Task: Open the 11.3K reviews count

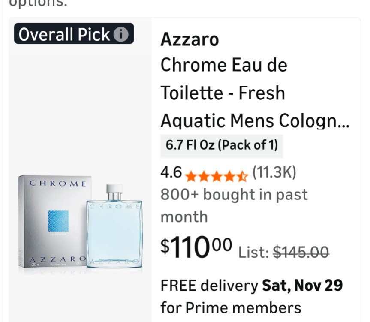Action: click(274, 172)
